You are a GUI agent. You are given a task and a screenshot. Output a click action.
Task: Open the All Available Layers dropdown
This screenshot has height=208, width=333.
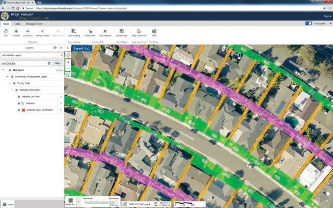click(32, 55)
